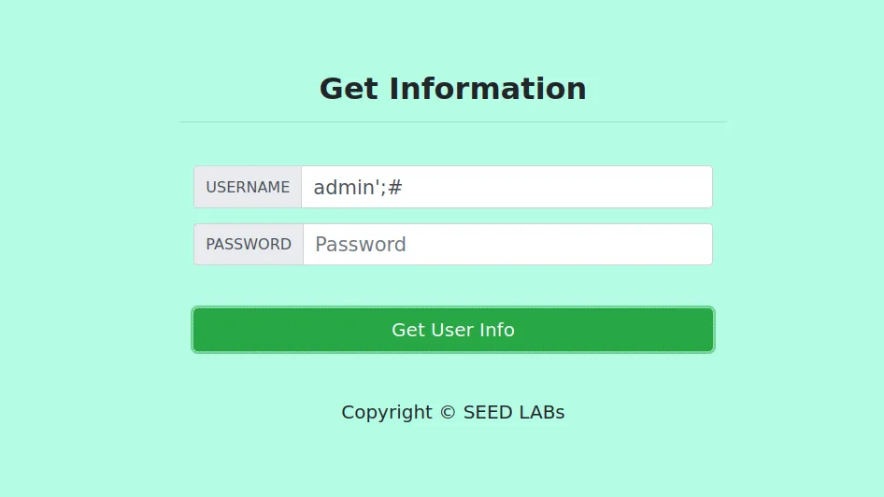Click the empty right end of the password field

click(673, 245)
